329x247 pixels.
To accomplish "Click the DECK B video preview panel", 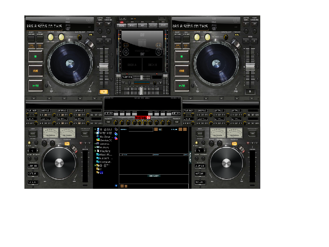I will click(x=153, y=65).
